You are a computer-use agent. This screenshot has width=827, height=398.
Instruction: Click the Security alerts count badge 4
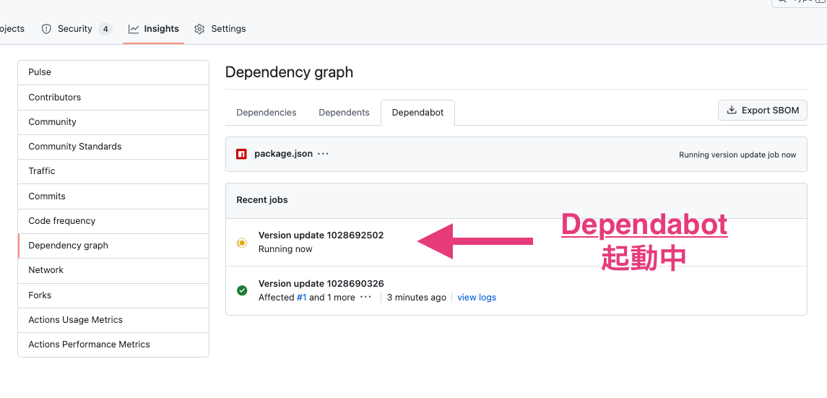click(x=105, y=29)
